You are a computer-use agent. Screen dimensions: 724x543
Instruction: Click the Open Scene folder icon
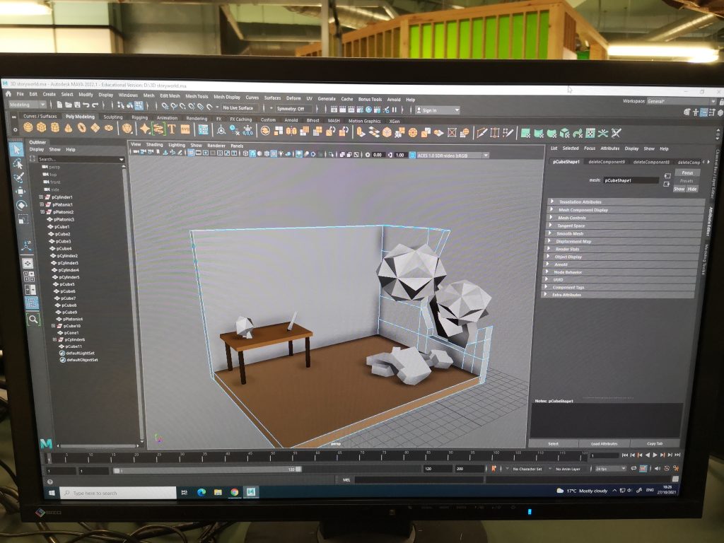coord(69,105)
